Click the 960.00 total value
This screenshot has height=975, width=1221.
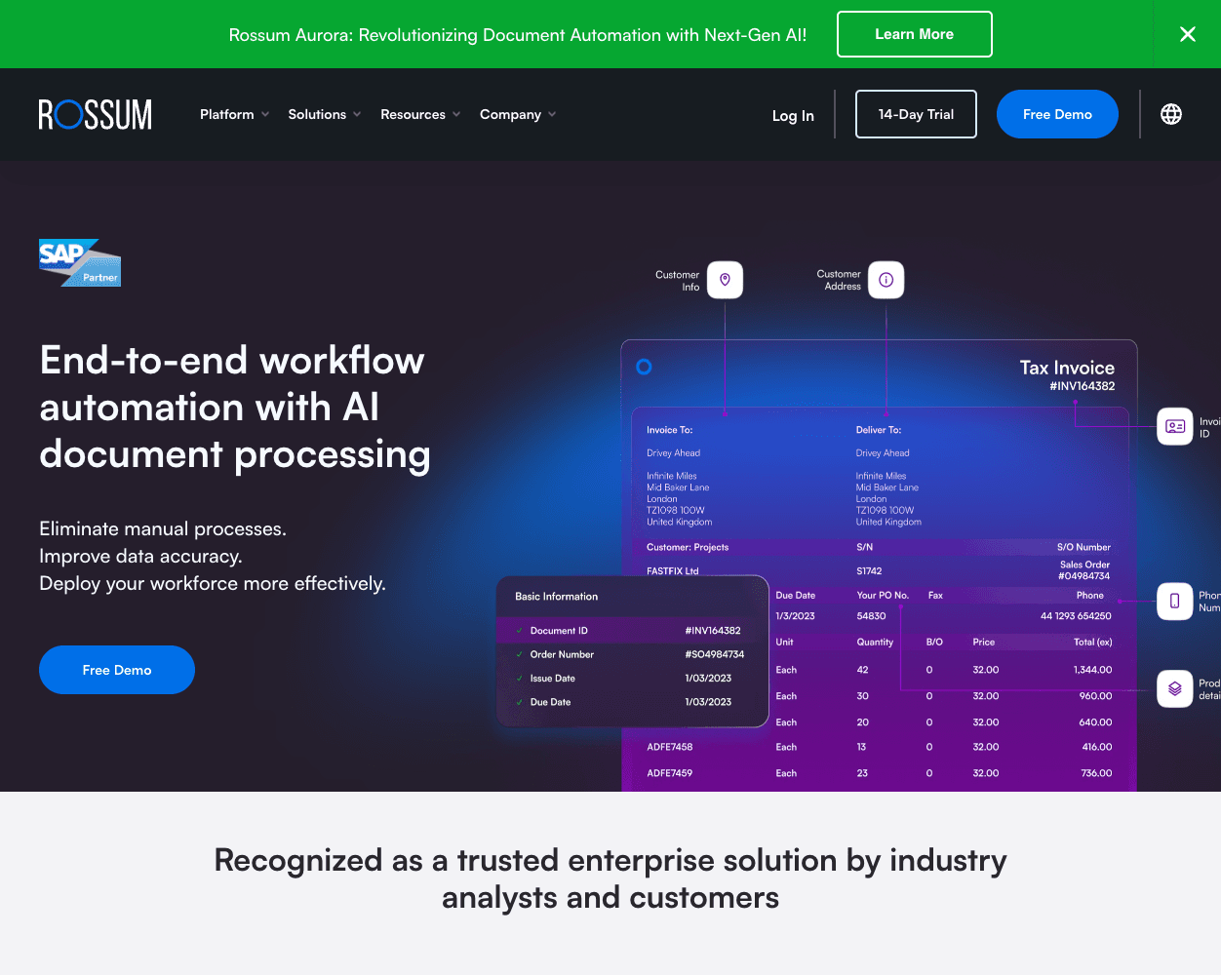coord(1095,696)
